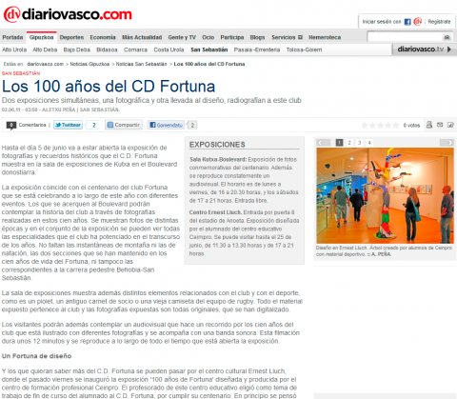Select the Gipuzkoa tab

click(41, 37)
